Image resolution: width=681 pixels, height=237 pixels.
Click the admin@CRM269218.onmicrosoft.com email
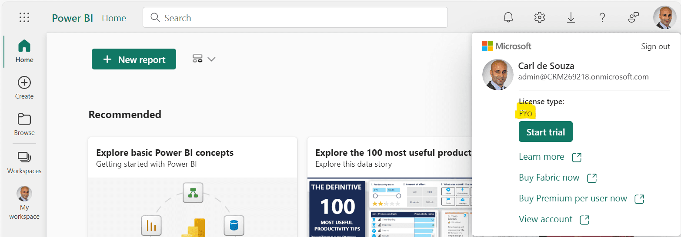pyautogui.click(x=583, y=77)
